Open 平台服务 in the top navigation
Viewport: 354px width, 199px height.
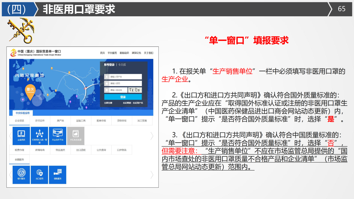[x=112, y=53]
